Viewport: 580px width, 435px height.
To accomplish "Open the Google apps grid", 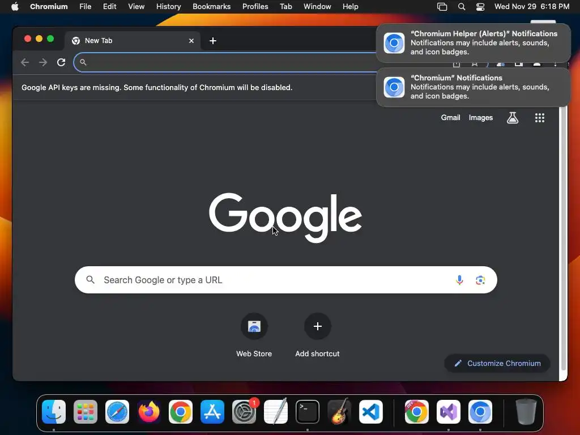I will pos(539,118).
